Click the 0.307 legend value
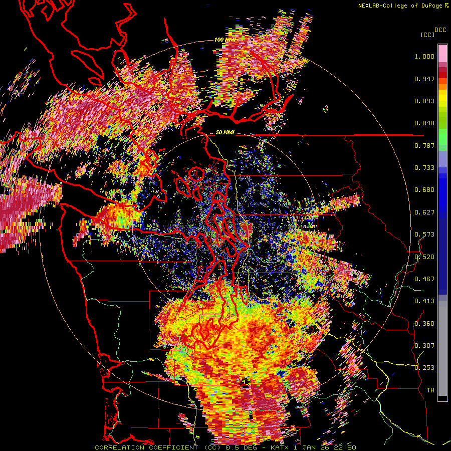This screenshot has height=451, width=451. pos(424,346)
